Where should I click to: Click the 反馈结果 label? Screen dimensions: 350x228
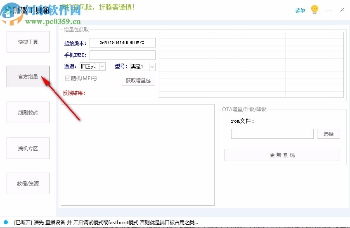tap(74, 93)
